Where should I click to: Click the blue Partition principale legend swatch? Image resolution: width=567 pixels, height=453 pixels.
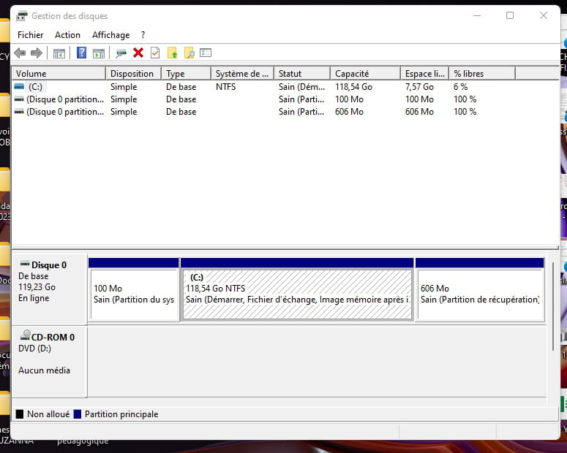(x=78, y=414)
